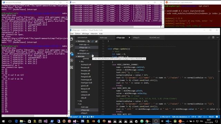Click the feedback smiley in status bar

217,117
